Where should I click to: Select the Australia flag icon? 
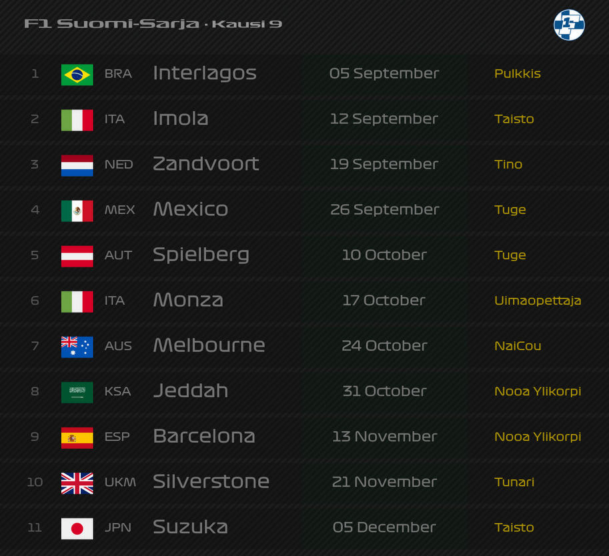pyautogui.click(x=77, y=347)
